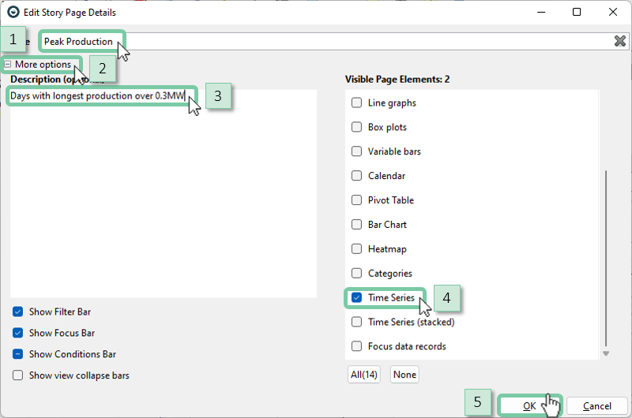Check the Variable bars element
This screenshot has height=418, width=632.
click(357, 151)
